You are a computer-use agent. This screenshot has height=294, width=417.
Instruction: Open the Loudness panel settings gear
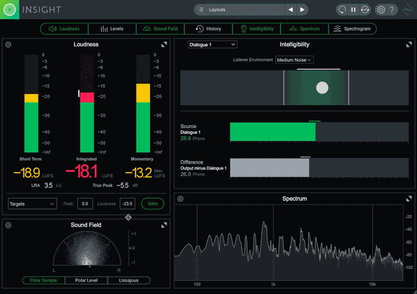click(8, 45)
